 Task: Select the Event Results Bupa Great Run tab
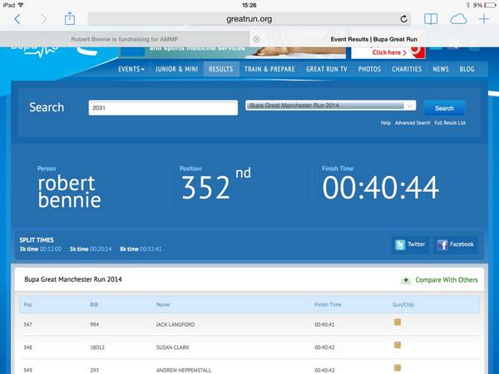[373, 39]
